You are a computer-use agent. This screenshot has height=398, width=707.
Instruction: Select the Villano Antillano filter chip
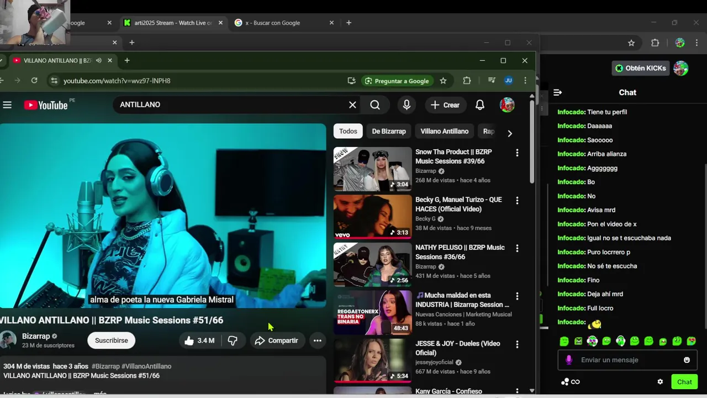[445, 131]
